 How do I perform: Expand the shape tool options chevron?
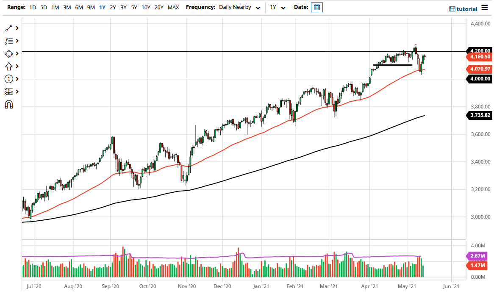tap(17, 53)
